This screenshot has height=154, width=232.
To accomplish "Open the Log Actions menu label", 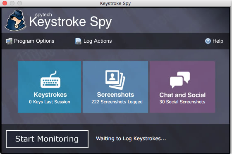I will pyautogui.click(x=98, y=41).
